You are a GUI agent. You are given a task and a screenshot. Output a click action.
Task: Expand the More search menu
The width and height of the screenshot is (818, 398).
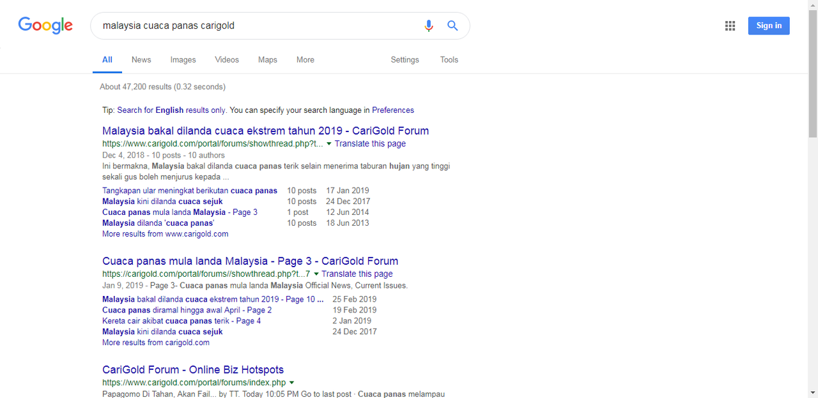[x=305, y=60]
